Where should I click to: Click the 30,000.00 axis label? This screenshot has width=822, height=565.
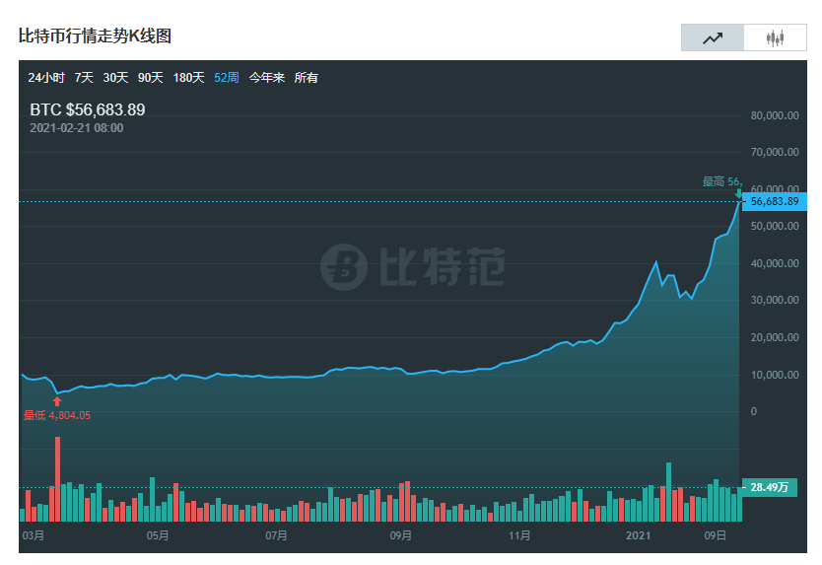pos(775,300)
